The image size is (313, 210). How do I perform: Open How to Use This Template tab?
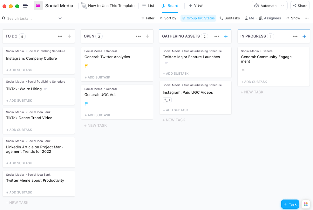(108, 6)
